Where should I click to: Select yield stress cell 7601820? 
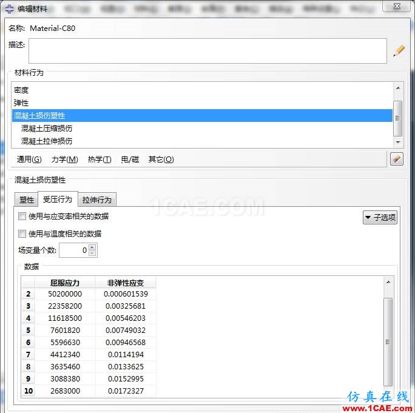coord(65,331)
